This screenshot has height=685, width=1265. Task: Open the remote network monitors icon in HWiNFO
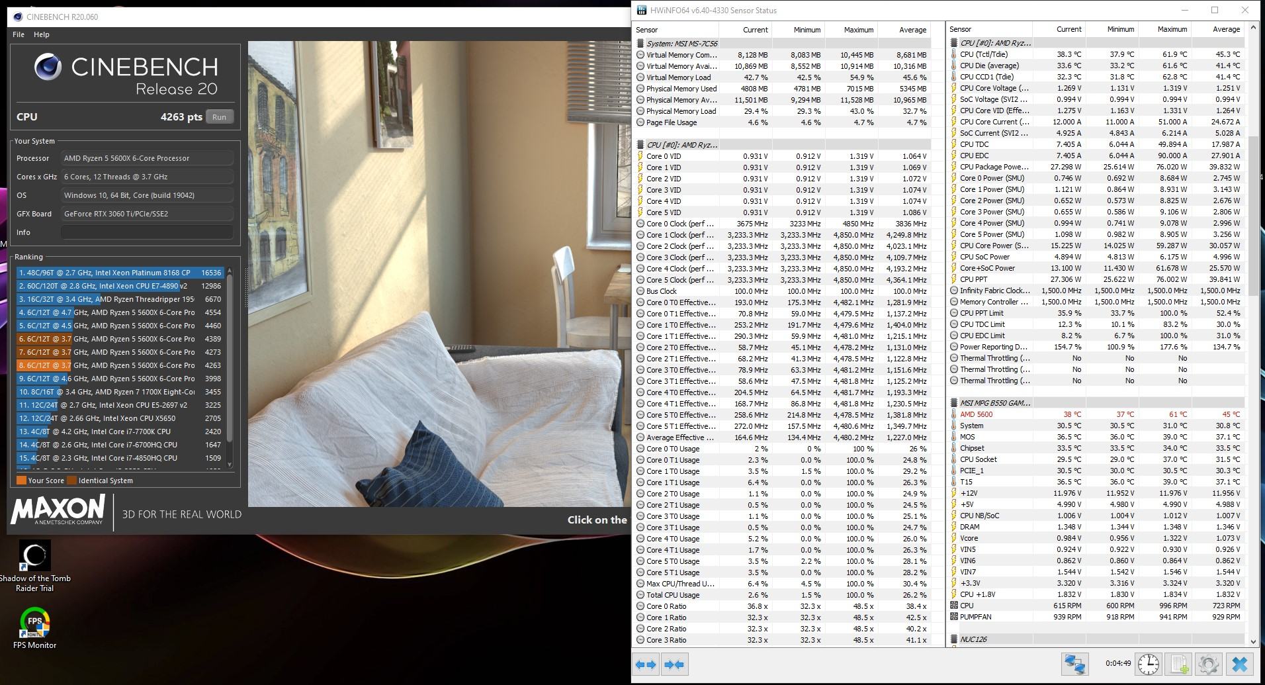(1074, 664)
